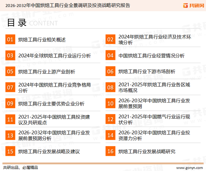Click the orange 15 number badge

coord(10,151)
